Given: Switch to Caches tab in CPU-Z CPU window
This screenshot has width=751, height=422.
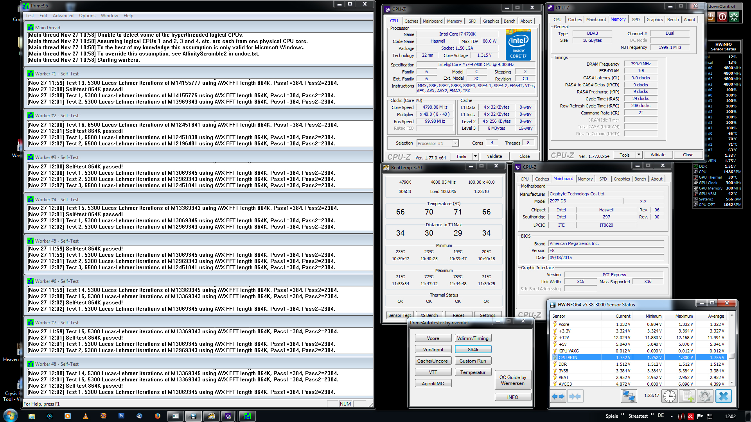Looking at the screenshot, I should 411,21.
